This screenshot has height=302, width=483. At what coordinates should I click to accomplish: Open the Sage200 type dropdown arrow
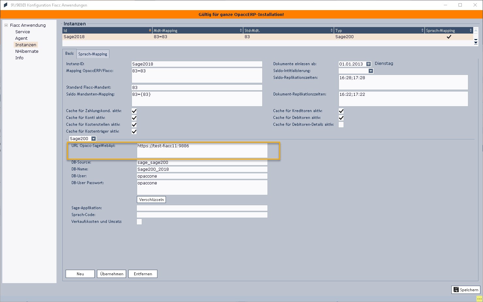coord(93,139)
